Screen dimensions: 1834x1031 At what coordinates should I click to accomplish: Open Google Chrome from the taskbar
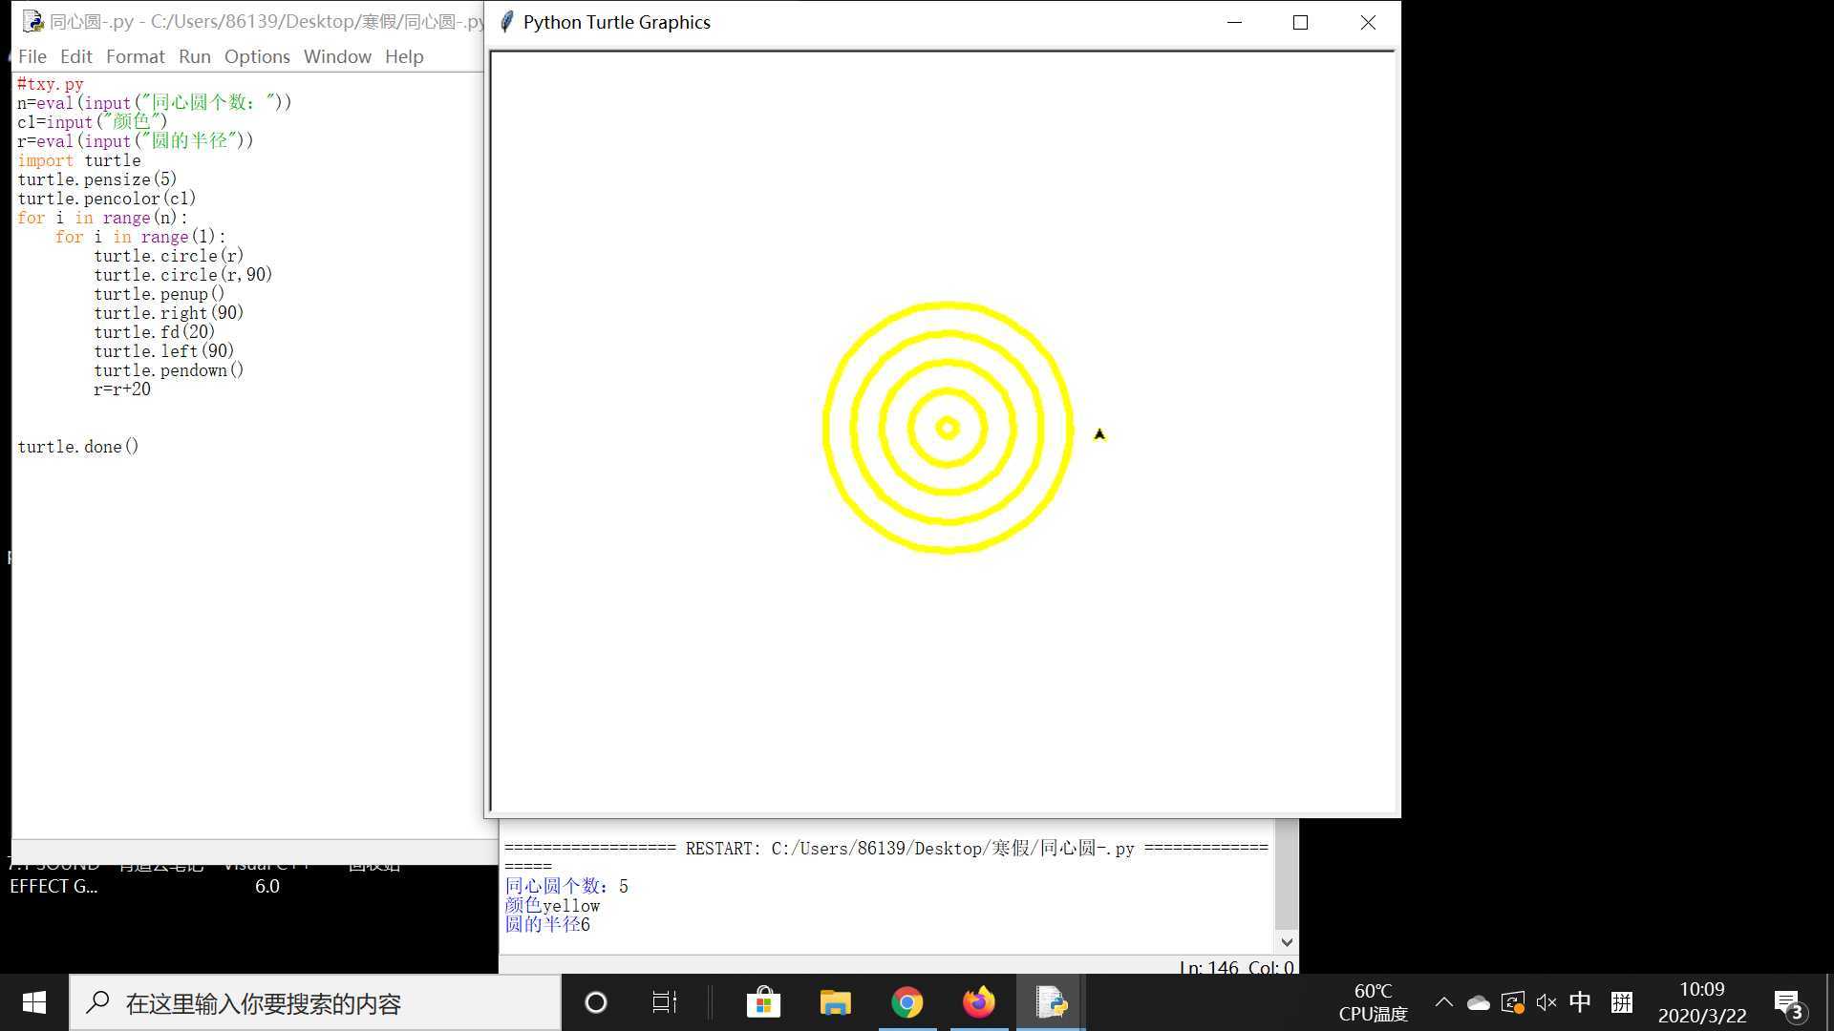pos(906,1002)
